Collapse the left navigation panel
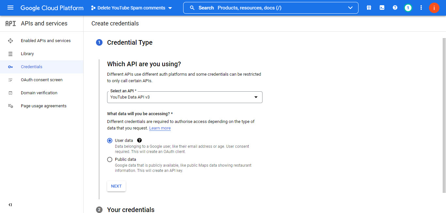Image resolution: width=446 pixels, height=213 pixels. (x=10, y=205)
